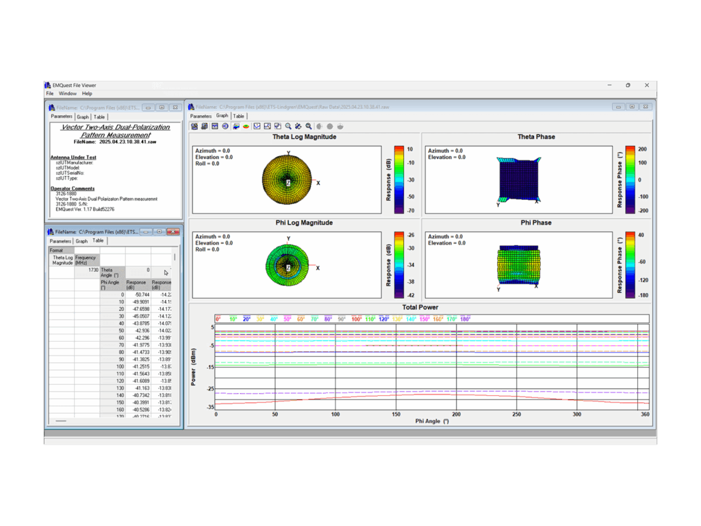Screen dimensions: 701x526
Task: Open the zoom magnifier tool on the graph toolbar
Action: tap(288, 126)
